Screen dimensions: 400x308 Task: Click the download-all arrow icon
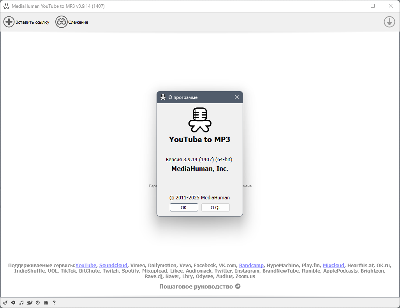point(389,22)
